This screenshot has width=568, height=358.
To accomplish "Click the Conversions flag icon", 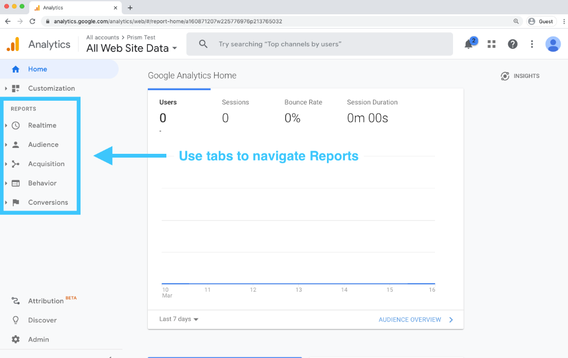I will (15, 203).
